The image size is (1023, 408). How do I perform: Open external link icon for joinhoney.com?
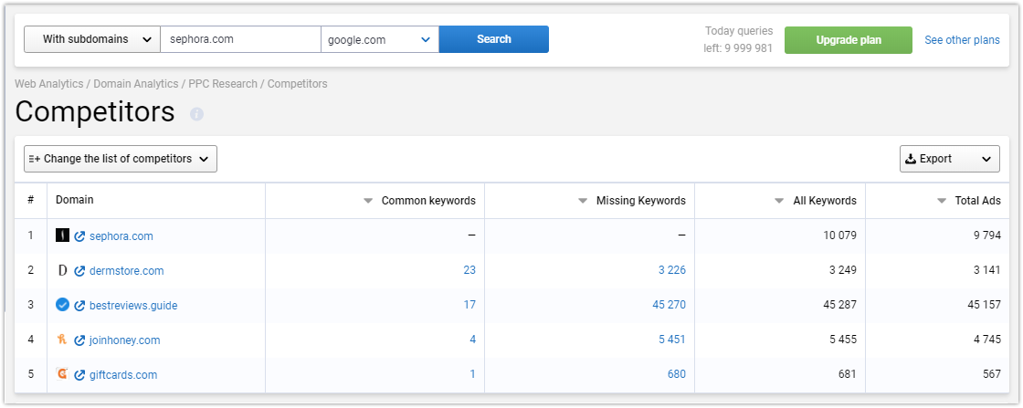(79, 340)
